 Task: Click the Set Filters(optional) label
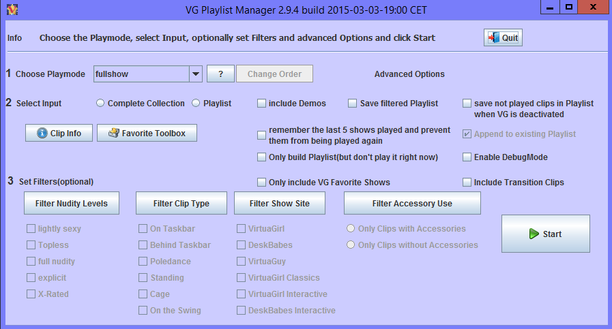[56, 182]
